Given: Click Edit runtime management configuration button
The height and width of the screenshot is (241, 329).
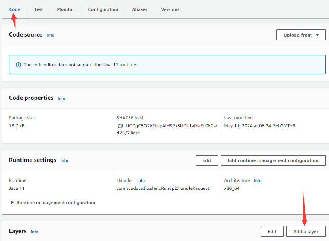Looking at the screenshot, I should pyautogui.click(x=273, y=160).
